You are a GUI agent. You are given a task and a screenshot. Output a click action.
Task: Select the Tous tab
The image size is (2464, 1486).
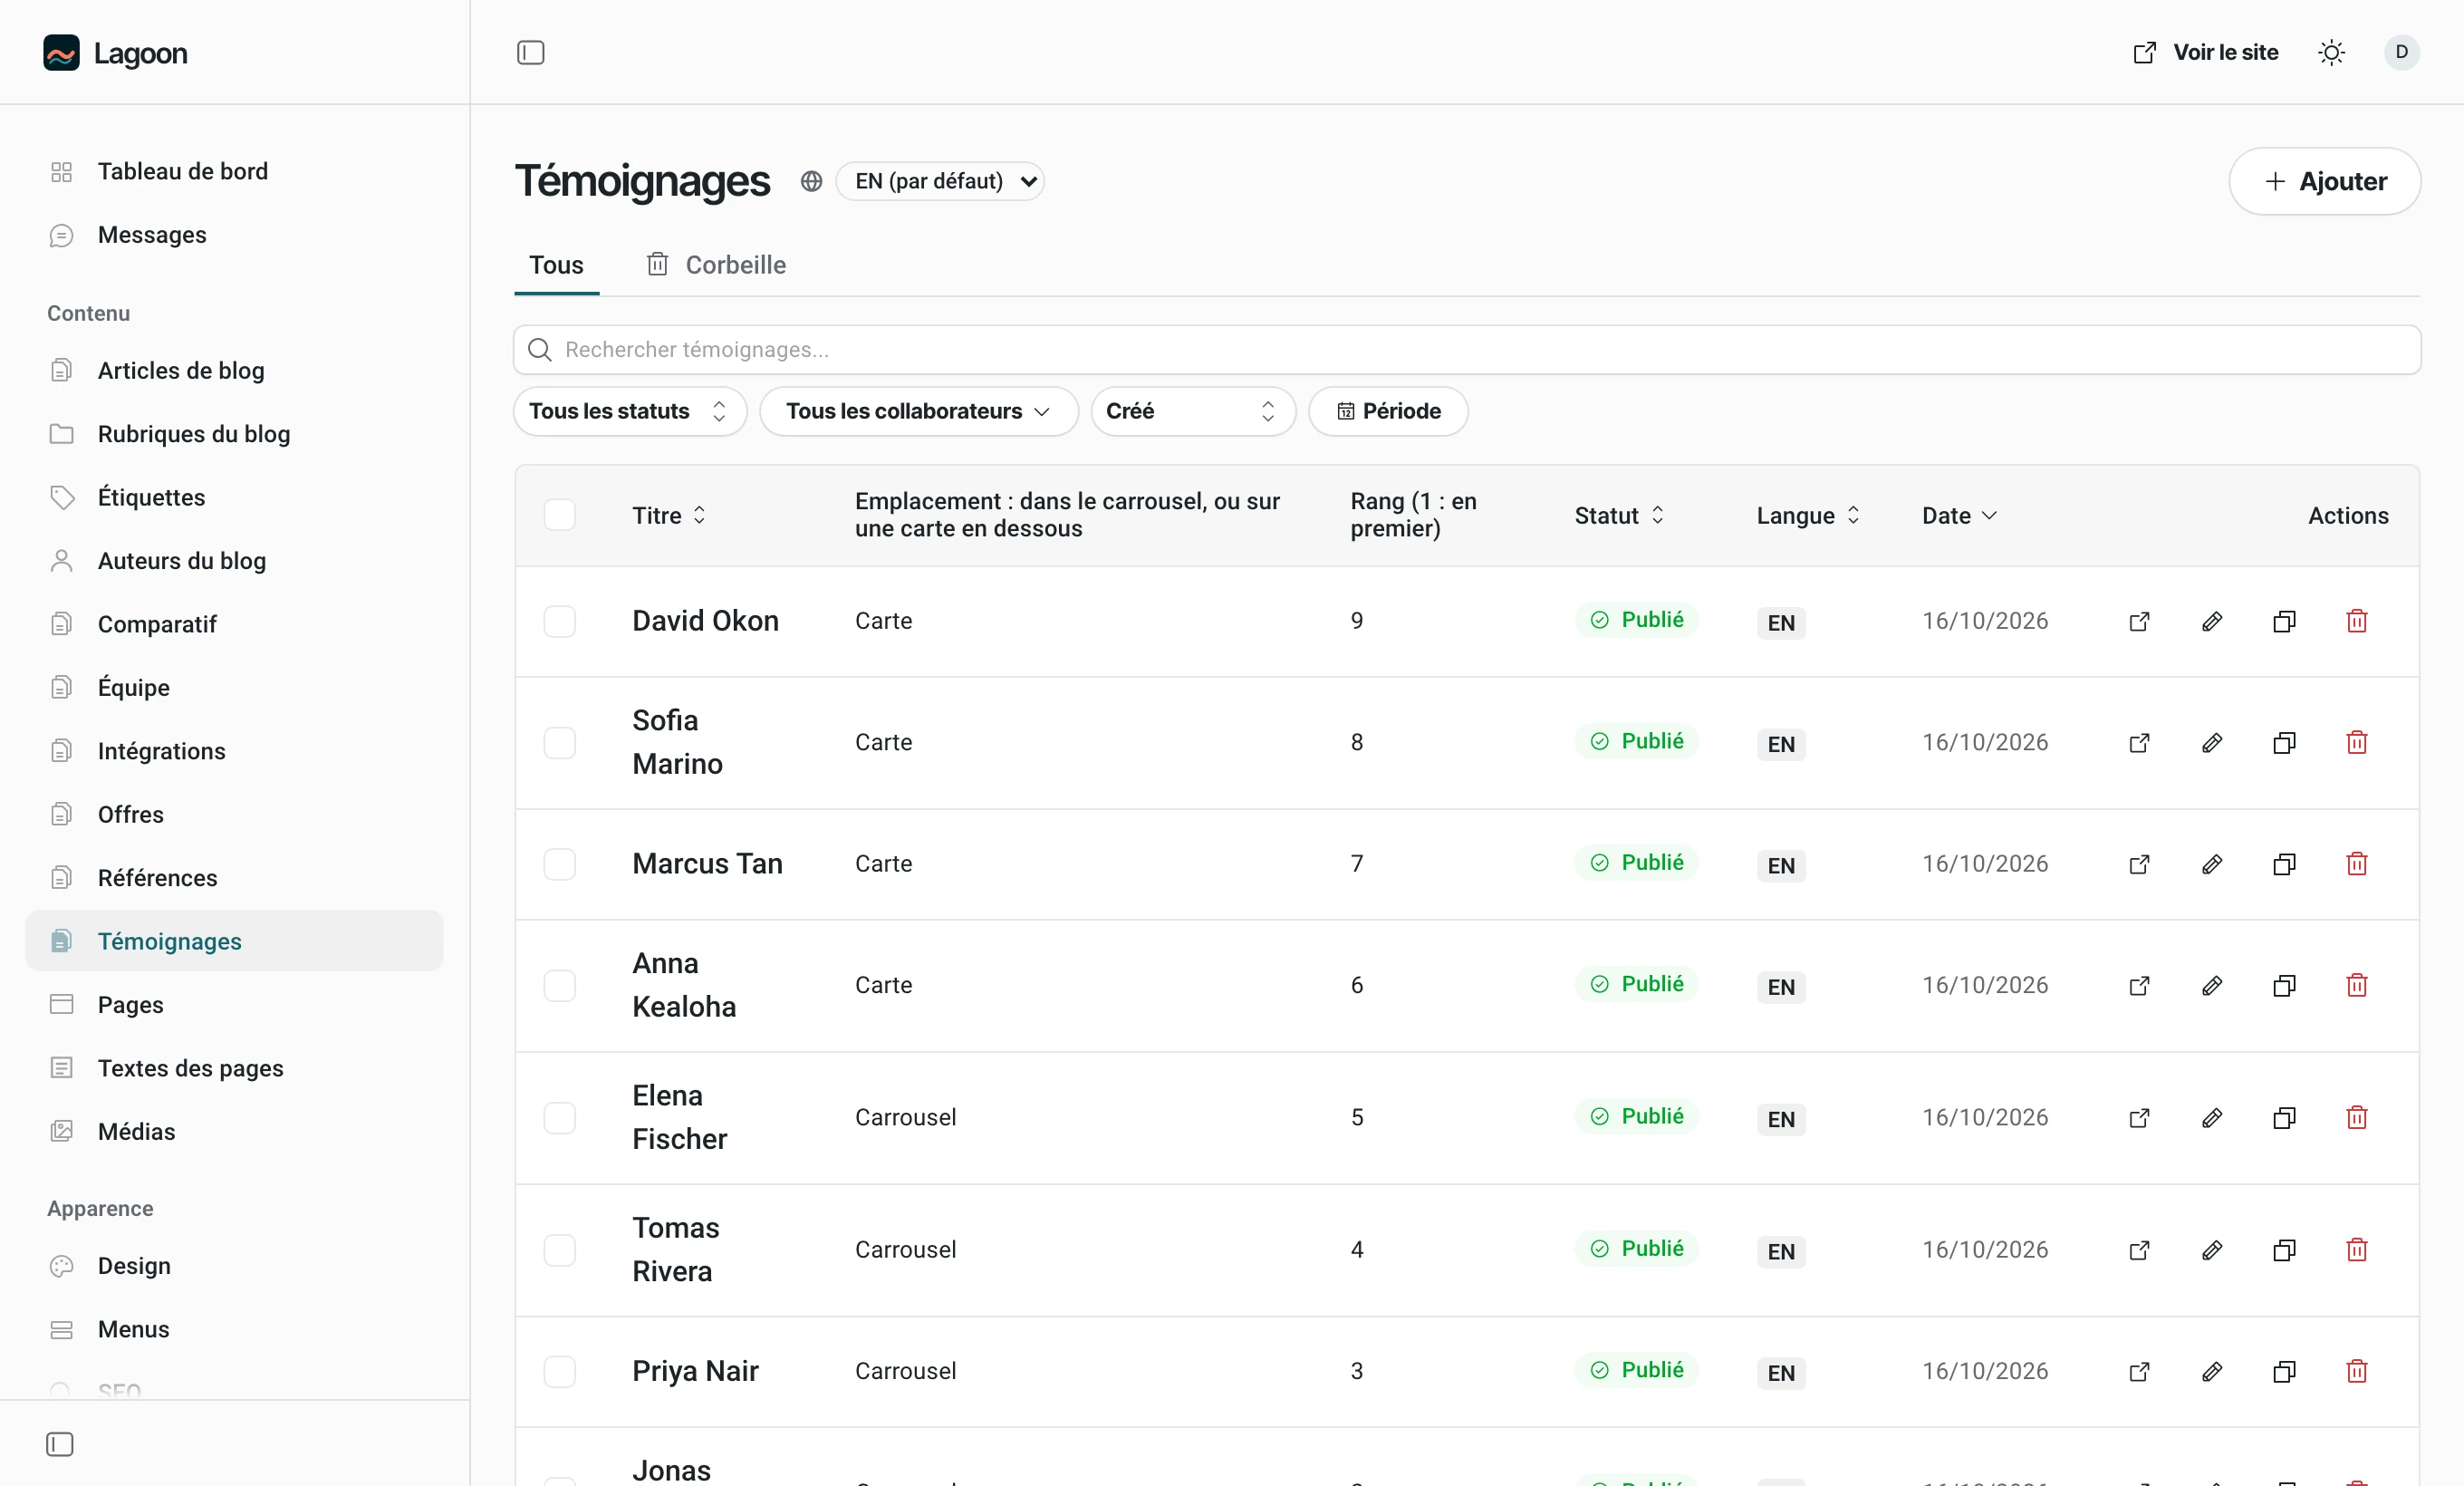pyautogui.click(x=556, y=265)
